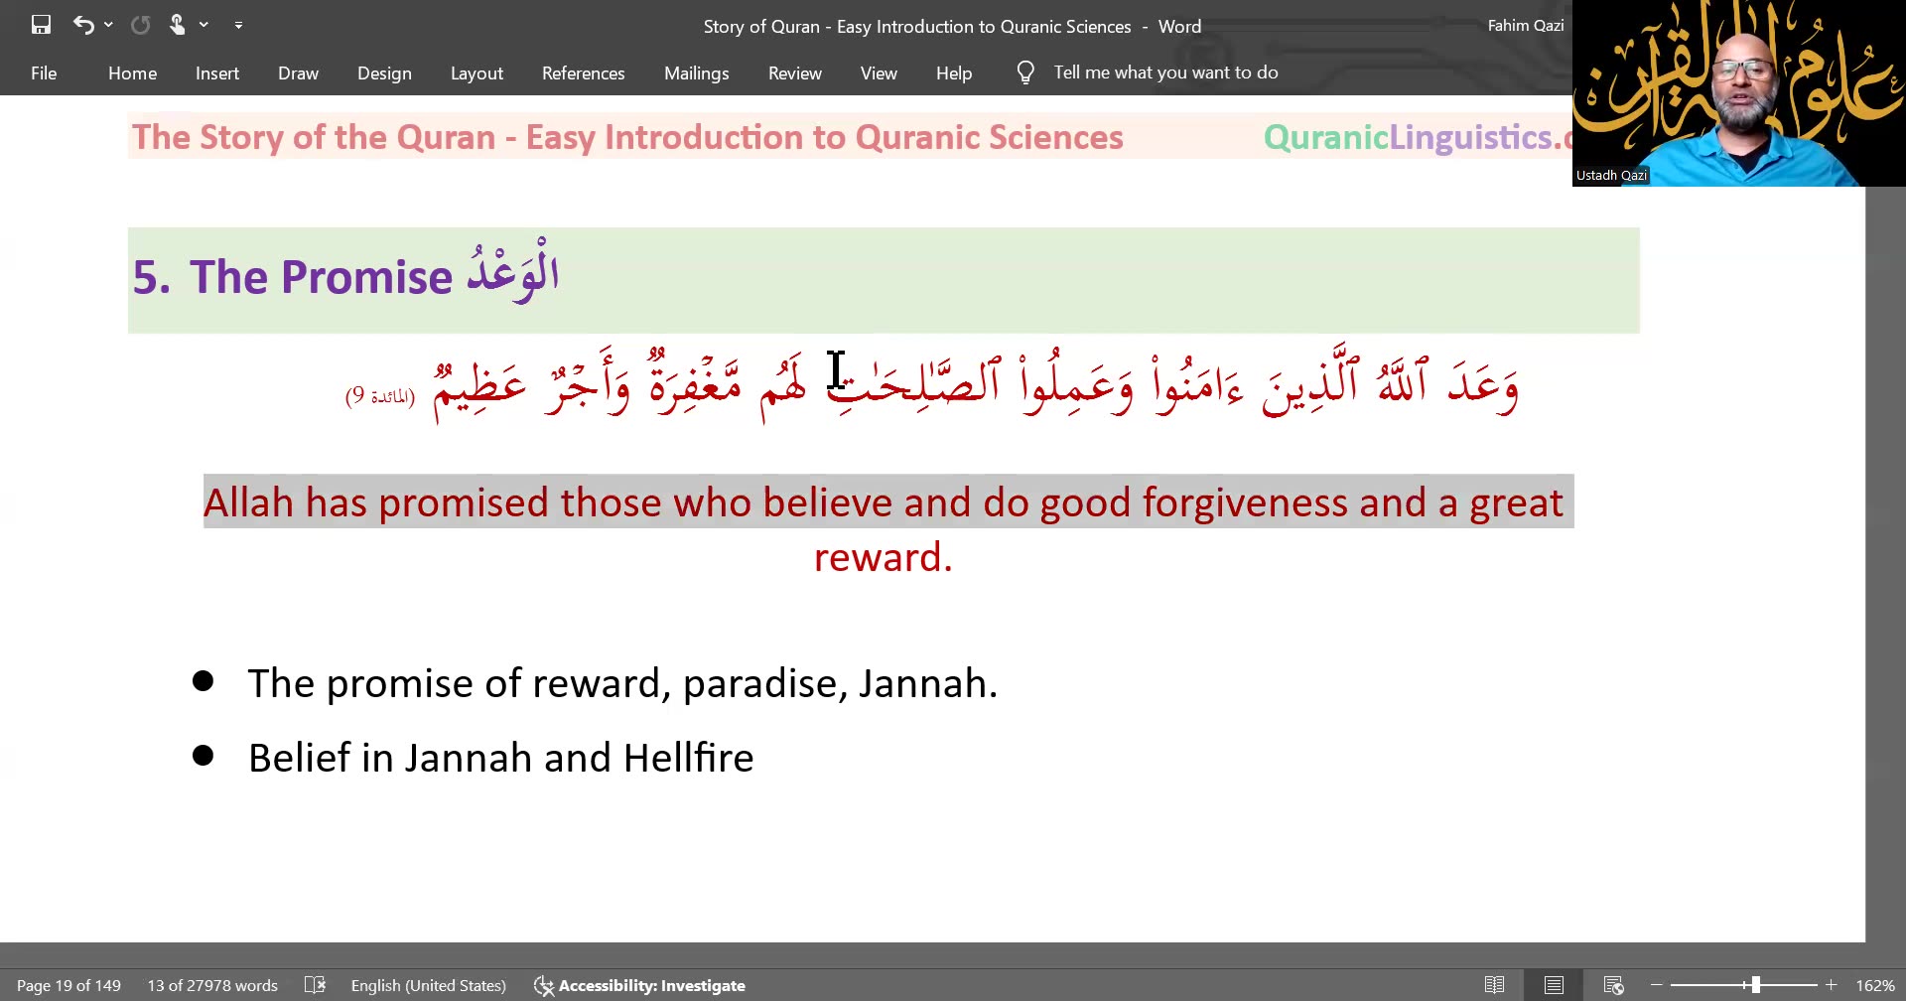This screenshot has width=1906, height=1001.
Task: Open the Touch/Mouse Mode dropdown arrow
Action: coord(204,24)
